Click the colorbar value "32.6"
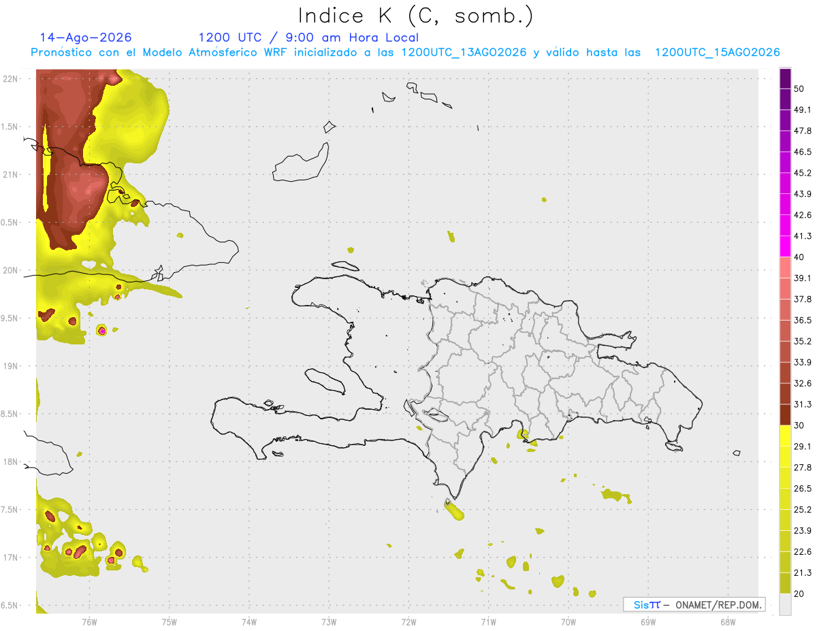Screen dimensions: 817x631 click(803, 383)
